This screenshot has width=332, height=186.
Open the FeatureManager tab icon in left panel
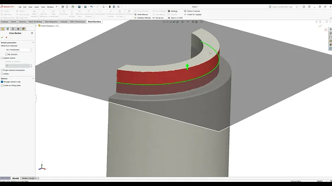click(3, 29)
